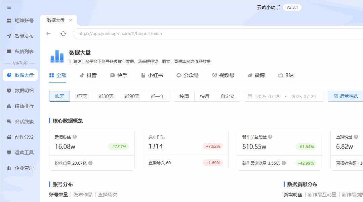Click the +1.69% change badge

point(213,163)
